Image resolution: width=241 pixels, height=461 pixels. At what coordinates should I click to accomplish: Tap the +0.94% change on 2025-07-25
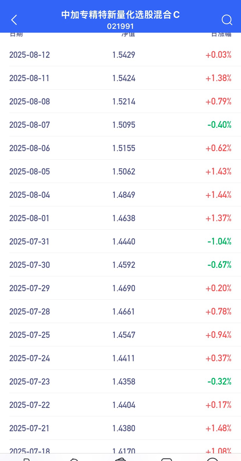point(218,335)
